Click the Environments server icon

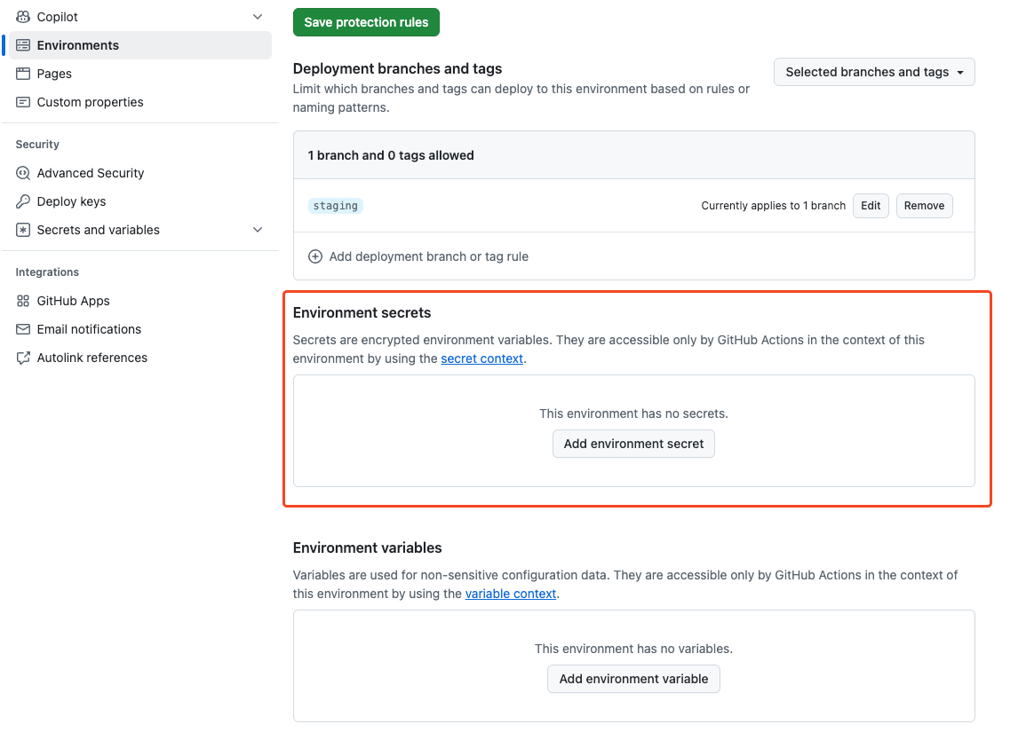23,45
